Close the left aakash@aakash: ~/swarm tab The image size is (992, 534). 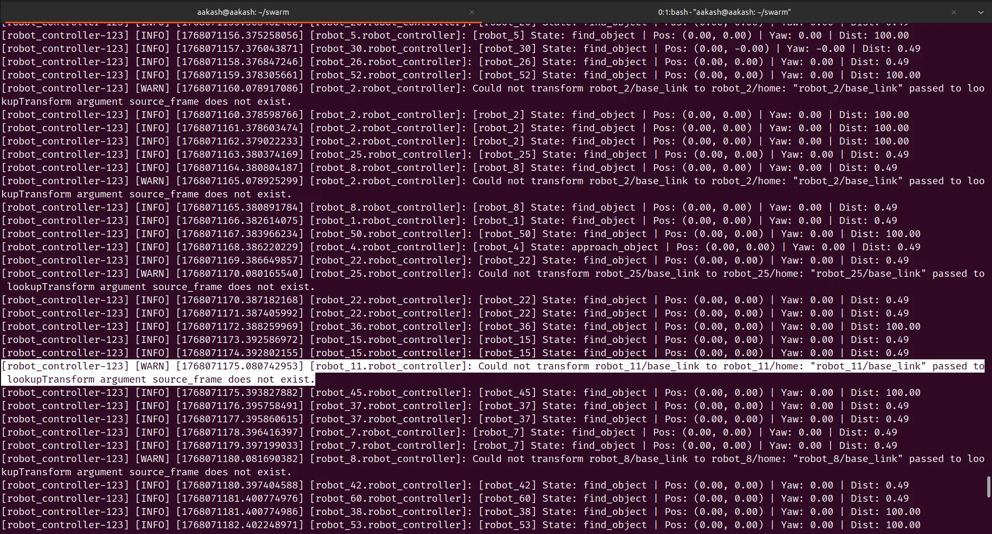pyautogui.click(x=471, y=12)
